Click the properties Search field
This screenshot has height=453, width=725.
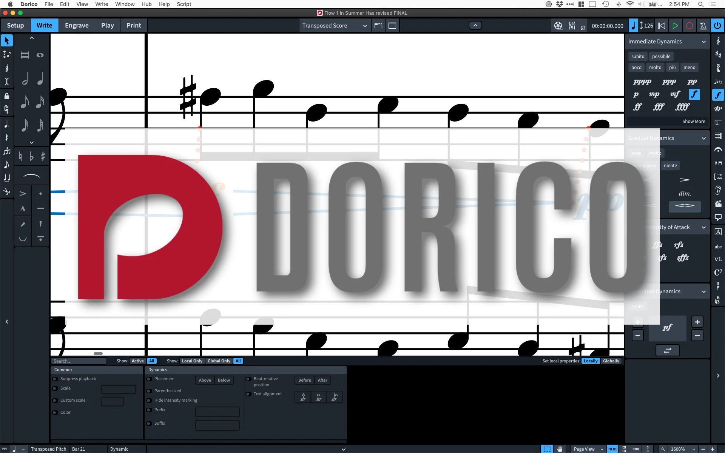pos(79,361)
